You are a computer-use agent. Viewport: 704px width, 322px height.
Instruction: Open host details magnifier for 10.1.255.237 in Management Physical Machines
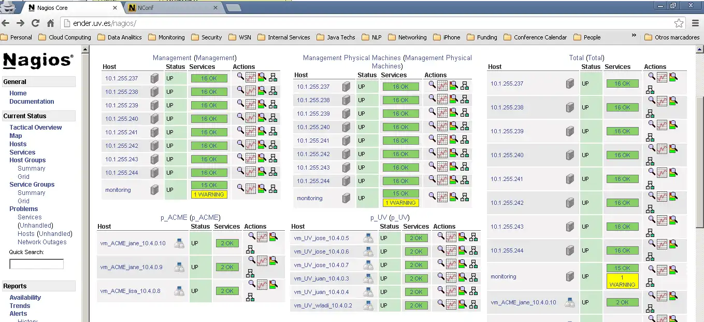tap(432, 84)
